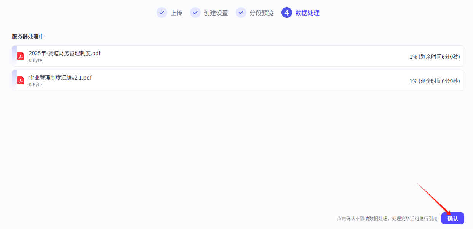The height and width of the screenshot is (229, 473).
Task: Select file name 2025年-友道财务管理制度.pdf
Action: pyautogui.click(x=65, y=53)
